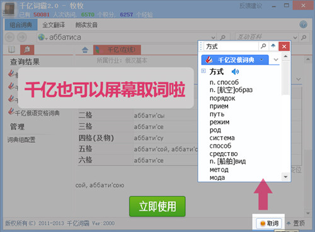Click popup scrollbar down arrow
The height and width of the screenshot is (232, 315).
285,177
